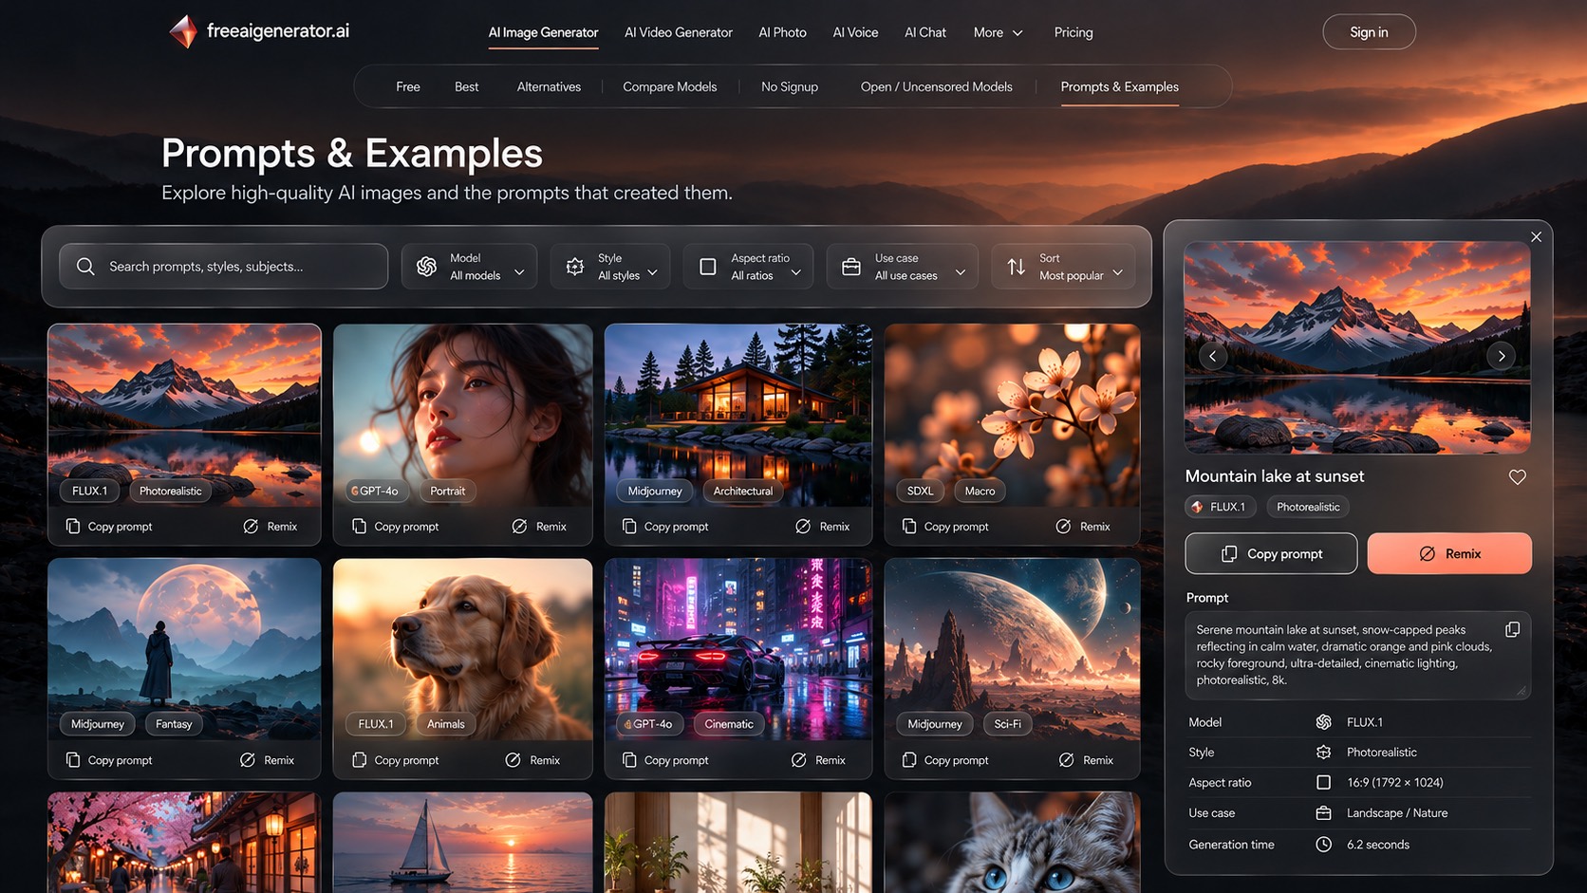
Task: Remix the Midjourney Sci-Fi card
Action: click(x=1086, y=760)
